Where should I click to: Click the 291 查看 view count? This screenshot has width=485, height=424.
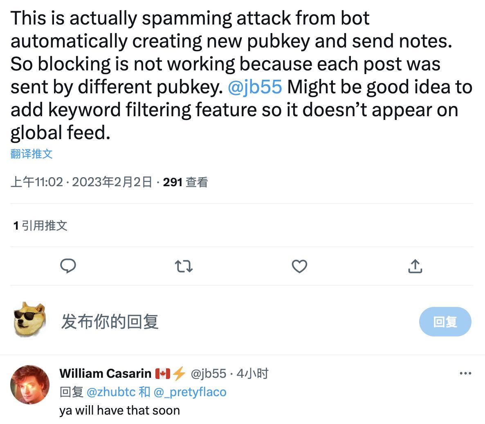(x=185, y=182)
